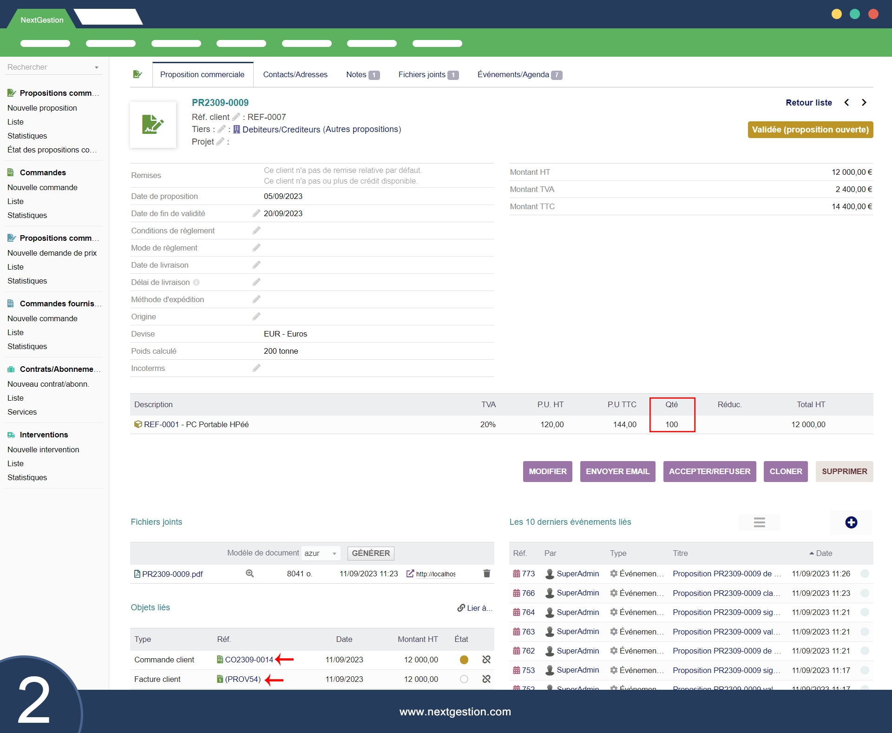Toggle status circle of event 773

pyautogui.click(x=865, y=574)
